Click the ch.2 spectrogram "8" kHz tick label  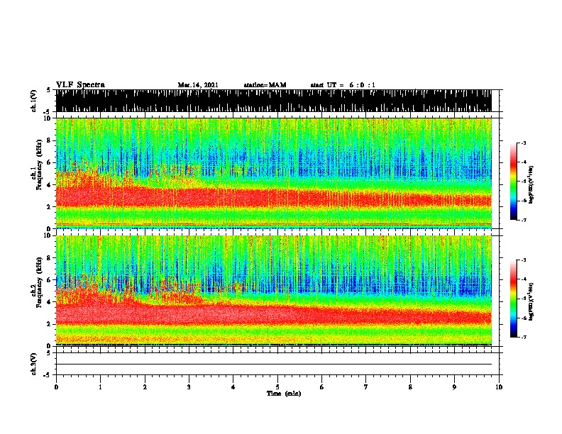(50, 258)
